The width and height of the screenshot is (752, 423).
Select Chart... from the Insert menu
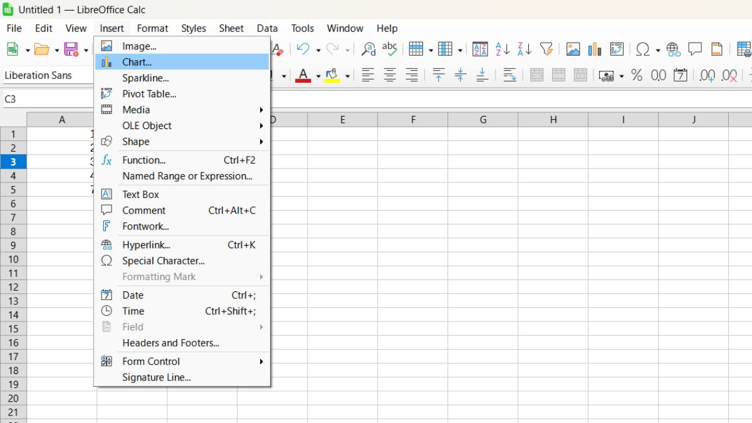(182, 62)
